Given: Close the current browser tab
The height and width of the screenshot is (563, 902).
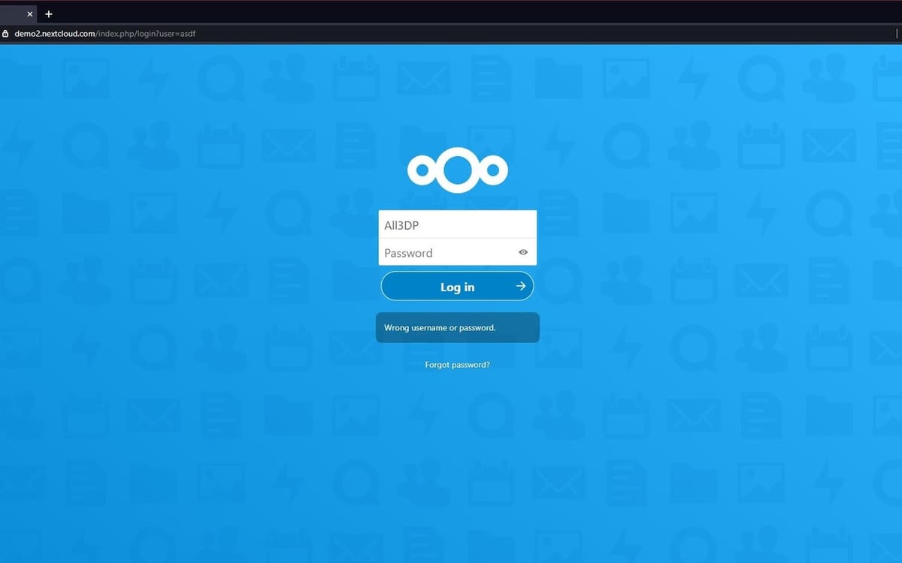Looking at the screenshot, I should point(30,14).
